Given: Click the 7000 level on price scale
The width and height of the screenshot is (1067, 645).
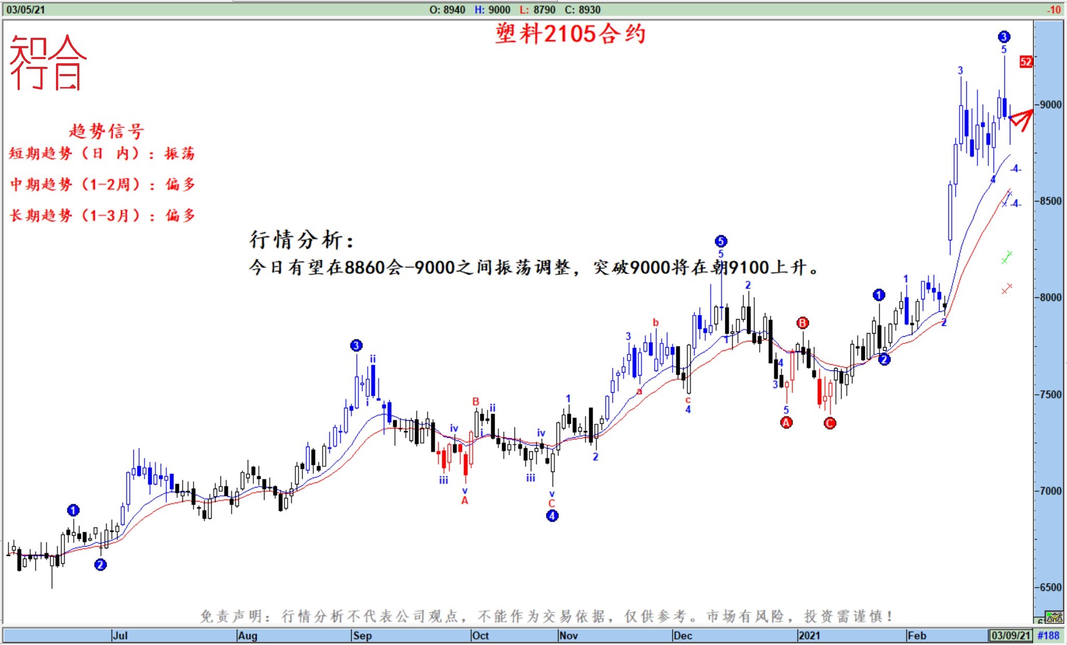Looking at the screenshot, I should [x=1050, y=491].
